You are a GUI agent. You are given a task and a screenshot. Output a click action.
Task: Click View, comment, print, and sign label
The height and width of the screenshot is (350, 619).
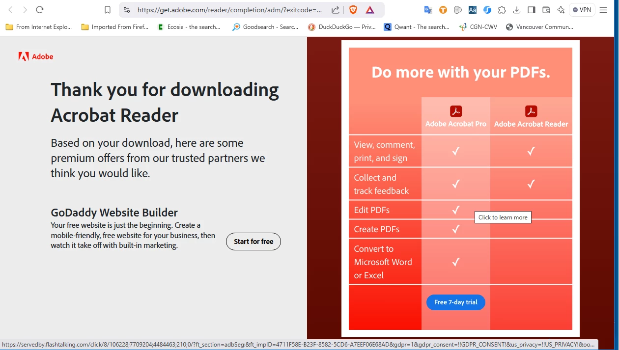[x=384, y=151]
